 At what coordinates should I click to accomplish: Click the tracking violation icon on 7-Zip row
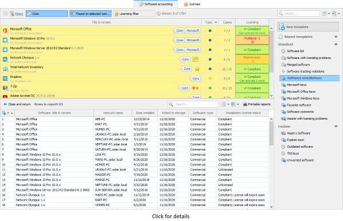click(195, 88)
